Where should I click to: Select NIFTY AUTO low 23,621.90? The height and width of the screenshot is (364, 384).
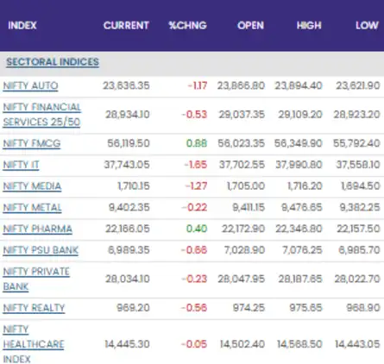tap(358, 85)
